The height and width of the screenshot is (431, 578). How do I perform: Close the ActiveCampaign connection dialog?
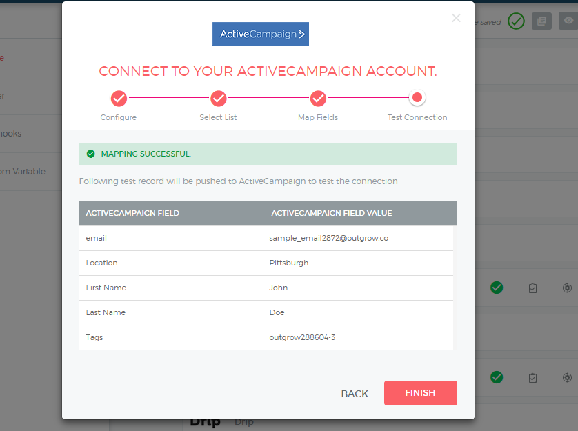tap(456, 18)
